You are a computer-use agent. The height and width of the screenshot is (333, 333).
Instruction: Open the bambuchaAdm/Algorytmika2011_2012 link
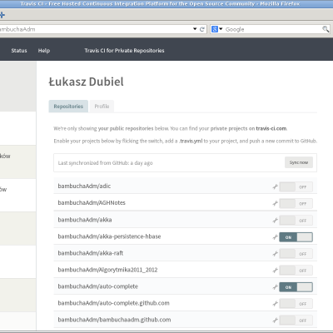click(x=107, y=270)
